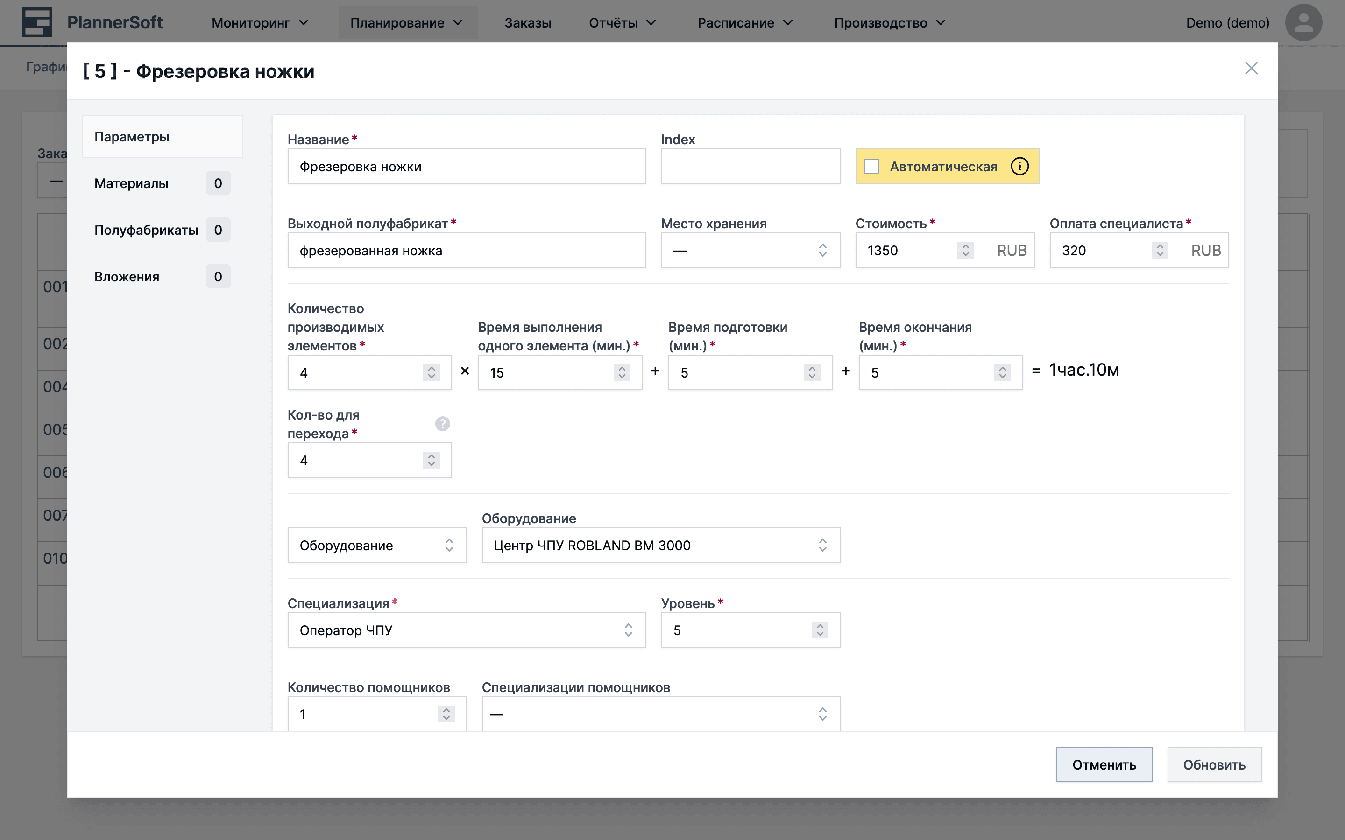Click the help question mark near Кол-во для перехода
Screen dimensions: 1345x840
[x=442, y=423]
